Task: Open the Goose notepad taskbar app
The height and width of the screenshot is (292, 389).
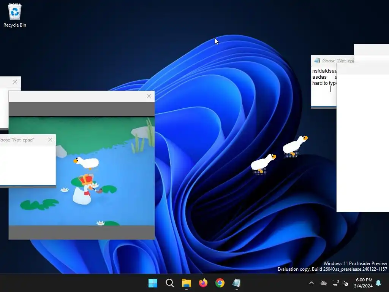Action: (236, 283)
